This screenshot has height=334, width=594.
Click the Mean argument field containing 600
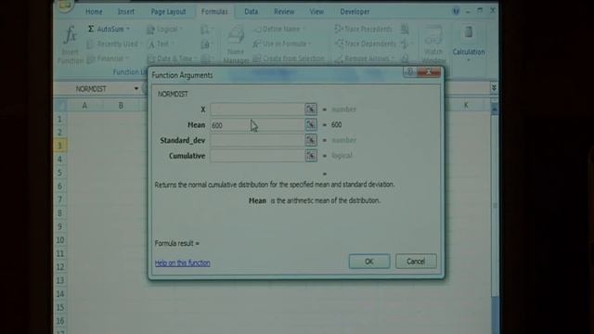(x=258, y=125)
